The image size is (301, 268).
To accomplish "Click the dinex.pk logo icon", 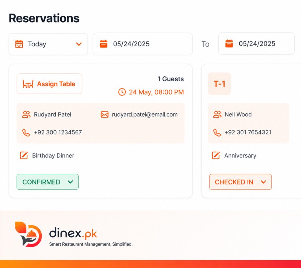I will 29,234.
